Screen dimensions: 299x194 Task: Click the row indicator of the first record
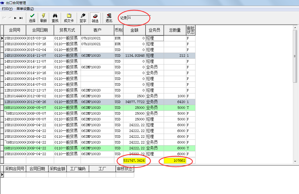coord(2,38)
